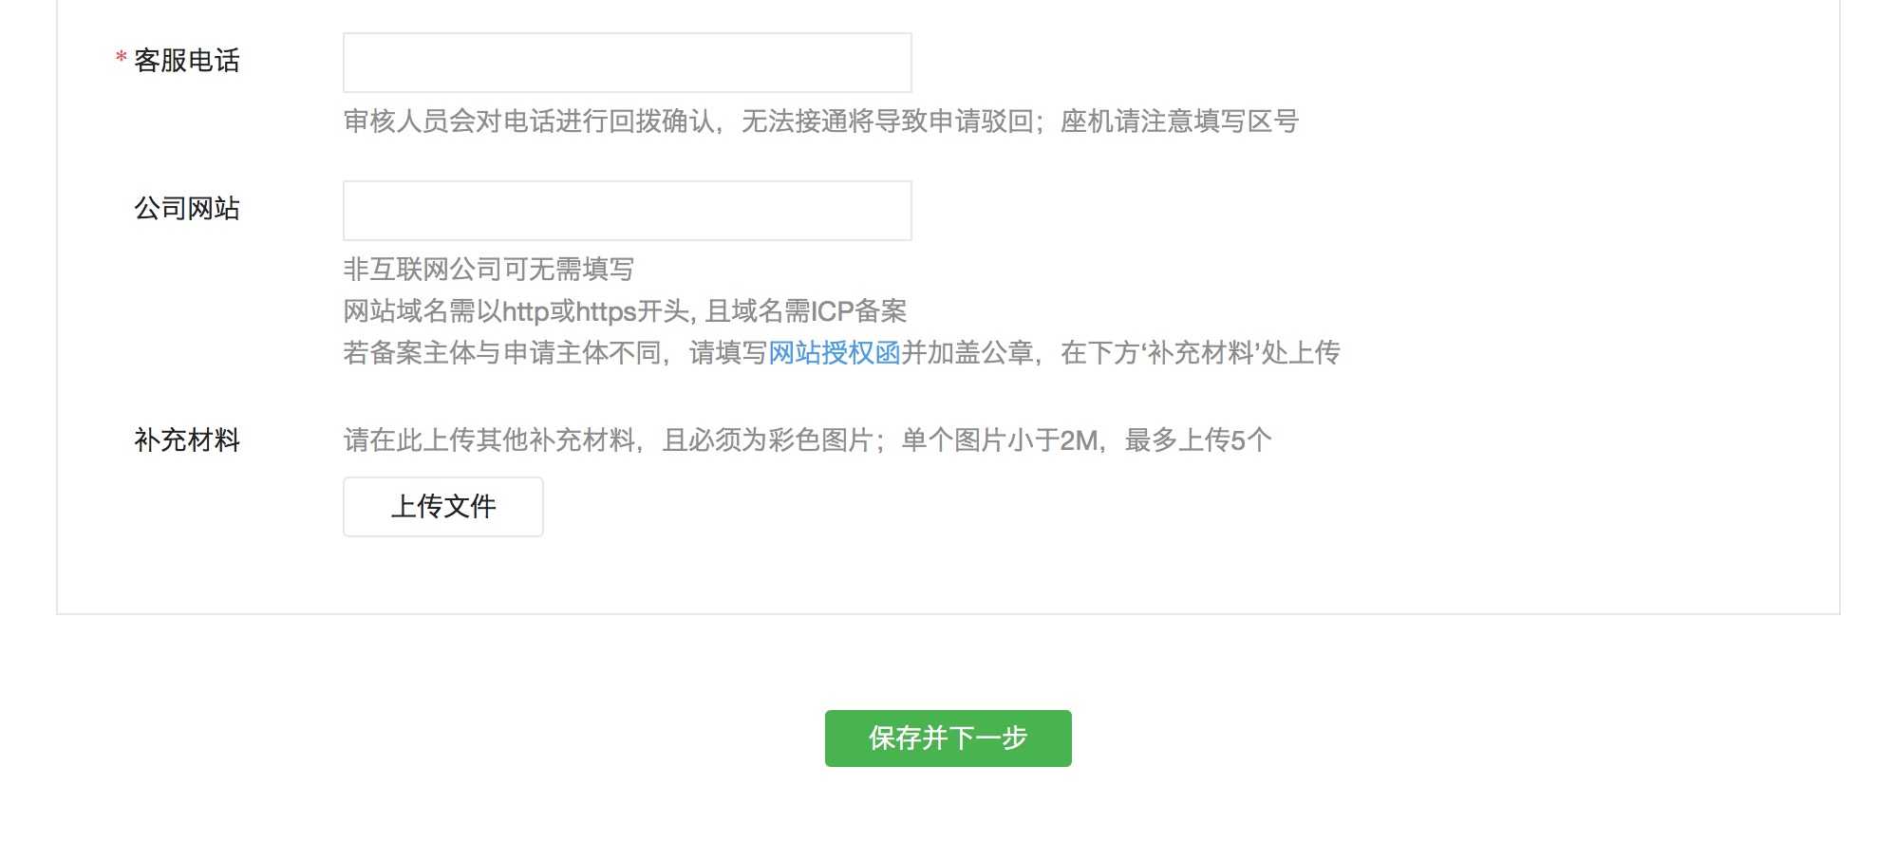Focus the 公司网站 text box
This screenshot has width=1897, height=860.
(627, 211)
